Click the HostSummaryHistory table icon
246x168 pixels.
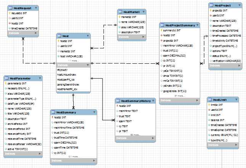point(118,101)
